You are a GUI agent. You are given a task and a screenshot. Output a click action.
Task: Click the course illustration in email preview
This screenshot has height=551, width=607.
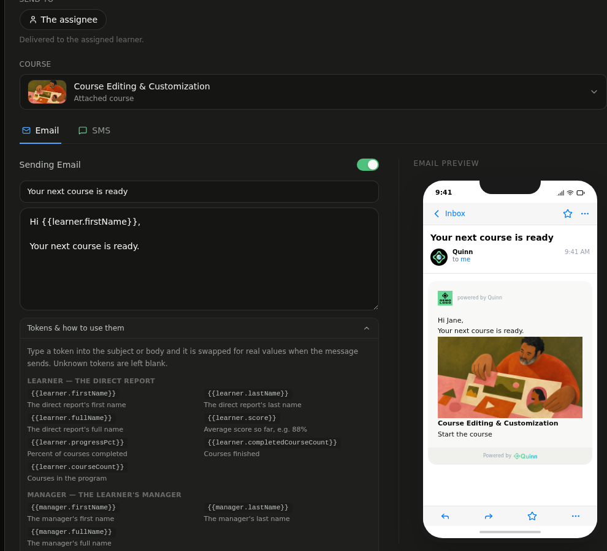click(510, 377)
